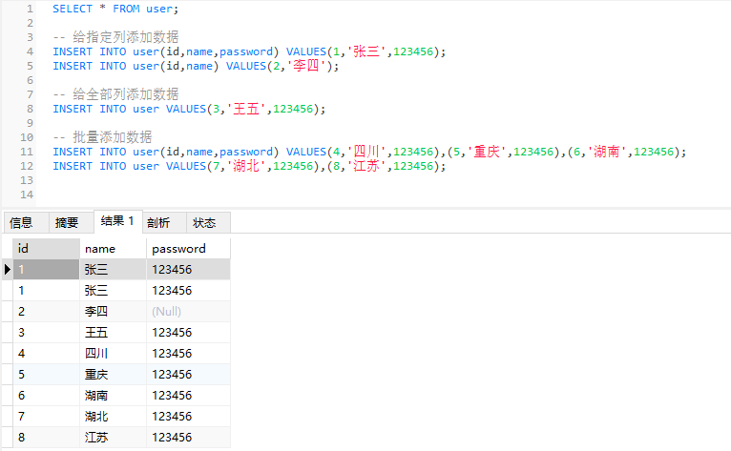Select password 123456 in 四川 row

click(x=188, y=353)
